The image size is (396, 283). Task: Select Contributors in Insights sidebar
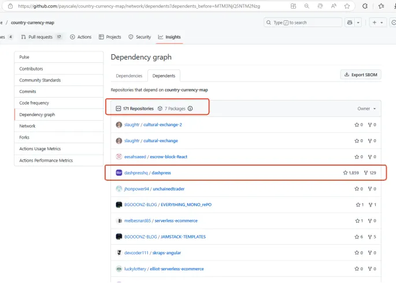[x=59, y=69]
